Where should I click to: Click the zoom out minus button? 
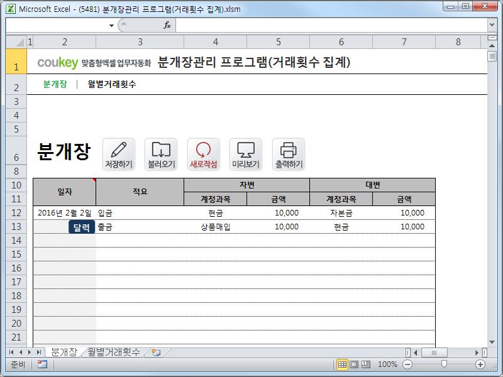pos(407,364)
